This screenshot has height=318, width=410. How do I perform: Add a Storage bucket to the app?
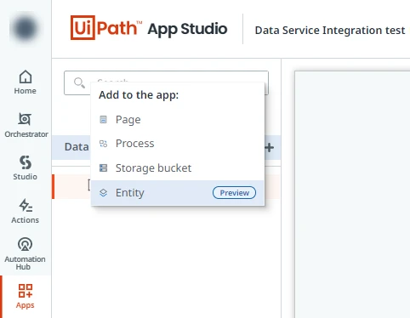click(178, 168)
